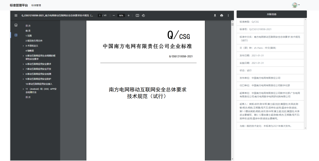Switch sidebar to thumbnails view

16,25
